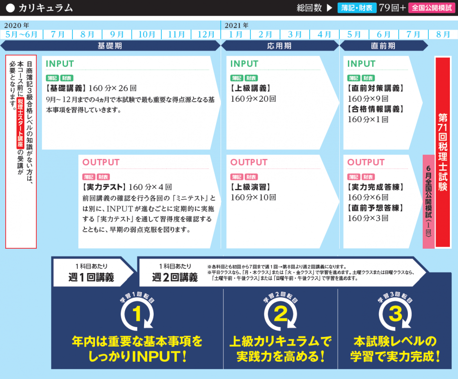This screenshot has height=379, width=458.
Task: Click the pink 財表 badge under 応用期 OUTPUT
Action: coord(251,176)
